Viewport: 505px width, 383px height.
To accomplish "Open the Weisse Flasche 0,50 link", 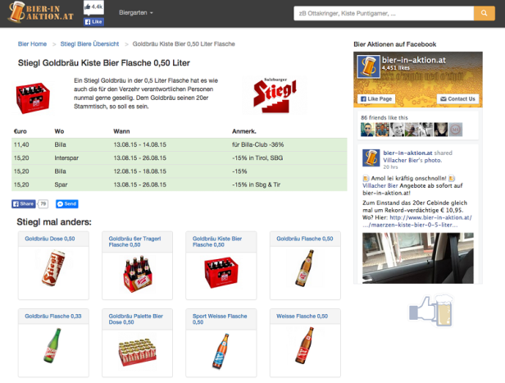I will (x=302, y=317).
